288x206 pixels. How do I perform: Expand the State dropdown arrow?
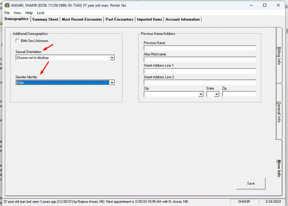(216, 94)
